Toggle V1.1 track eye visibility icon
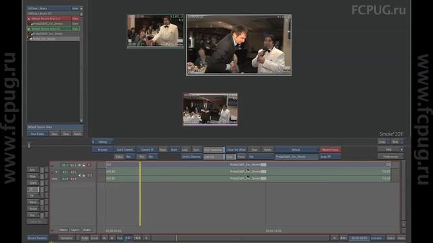 [80, 165]
